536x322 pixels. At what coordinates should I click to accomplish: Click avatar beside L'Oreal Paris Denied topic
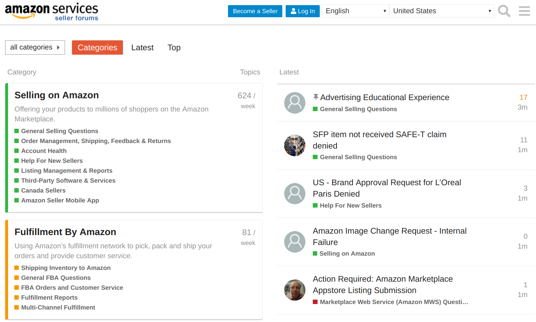295,194
